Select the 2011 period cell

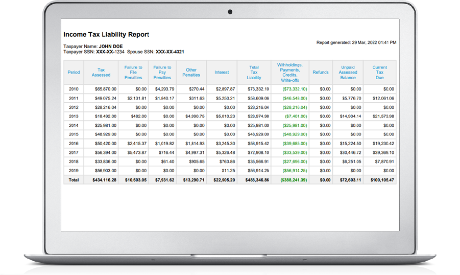tap(74, 98)
